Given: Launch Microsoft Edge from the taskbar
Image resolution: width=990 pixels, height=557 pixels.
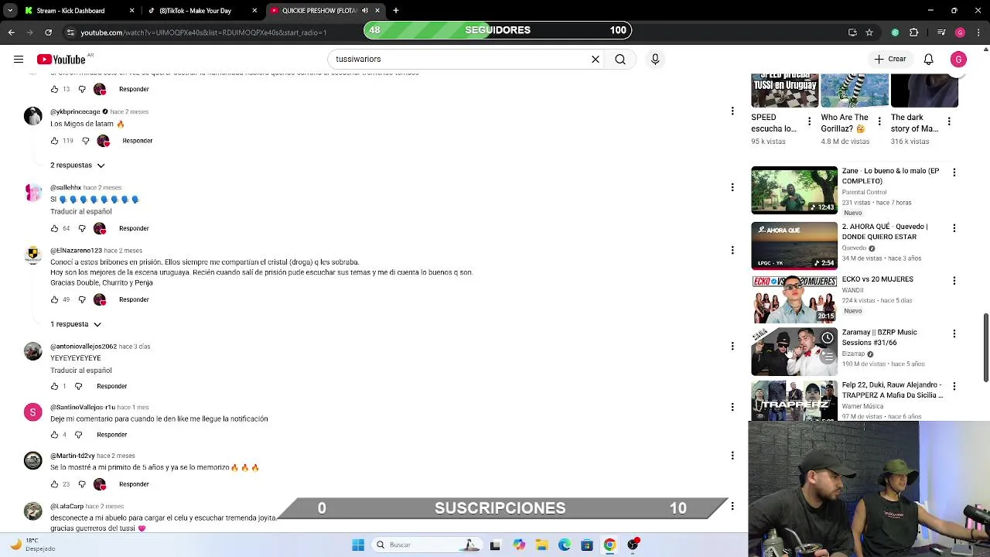Looking at the screenshot, I should [565, 545].
